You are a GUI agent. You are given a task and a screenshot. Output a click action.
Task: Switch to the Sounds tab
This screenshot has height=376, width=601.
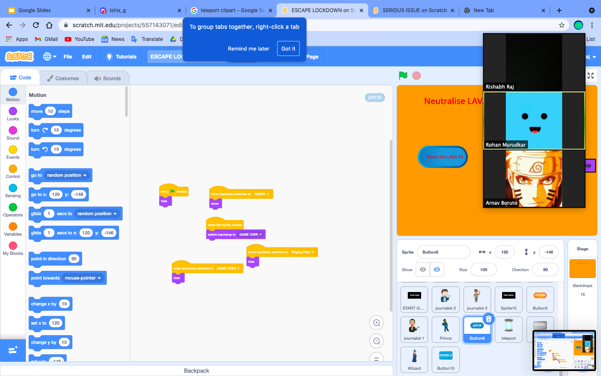[x=108, y=78]
